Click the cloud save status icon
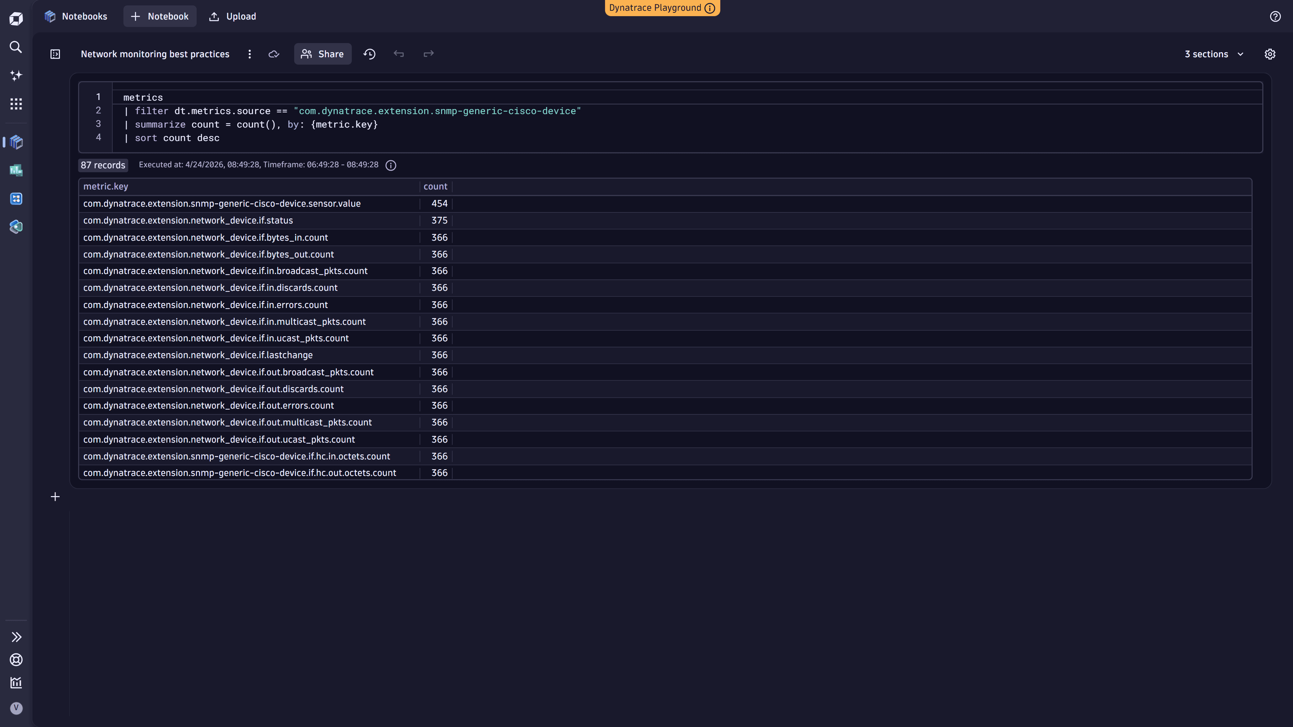The image size is (1293, 727). 274,54
